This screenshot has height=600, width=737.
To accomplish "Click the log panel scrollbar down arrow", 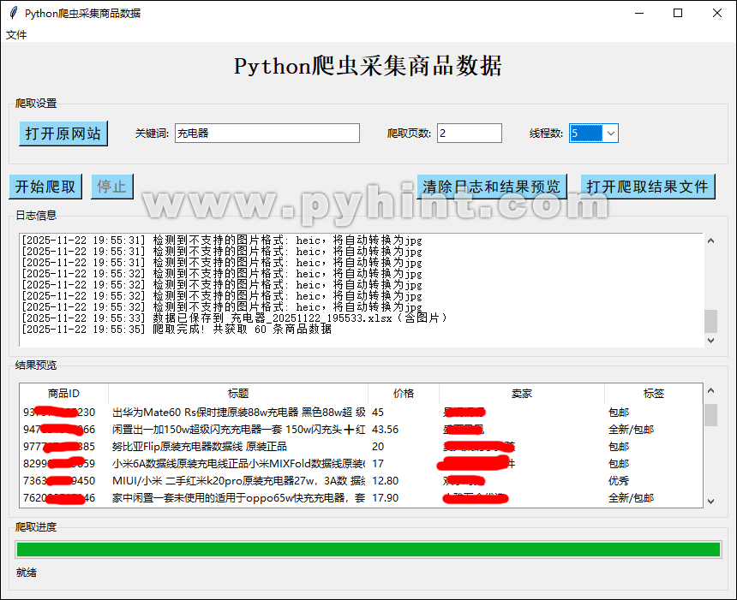I will pos(710,341).
